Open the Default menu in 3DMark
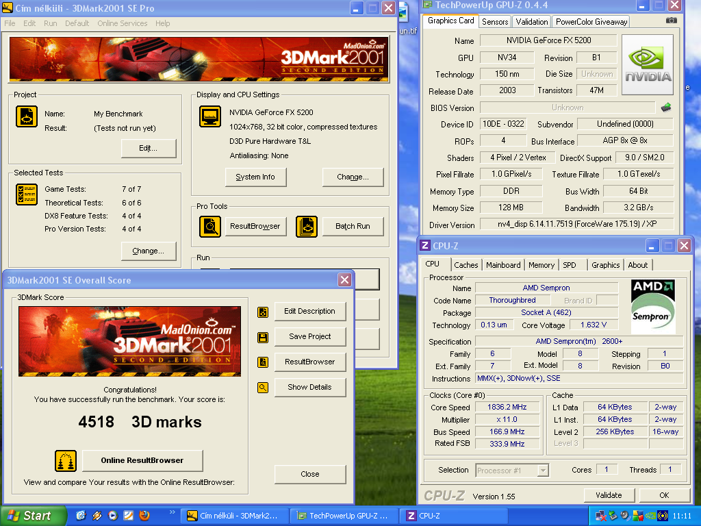The image size is (701, 526). point(77,23)
